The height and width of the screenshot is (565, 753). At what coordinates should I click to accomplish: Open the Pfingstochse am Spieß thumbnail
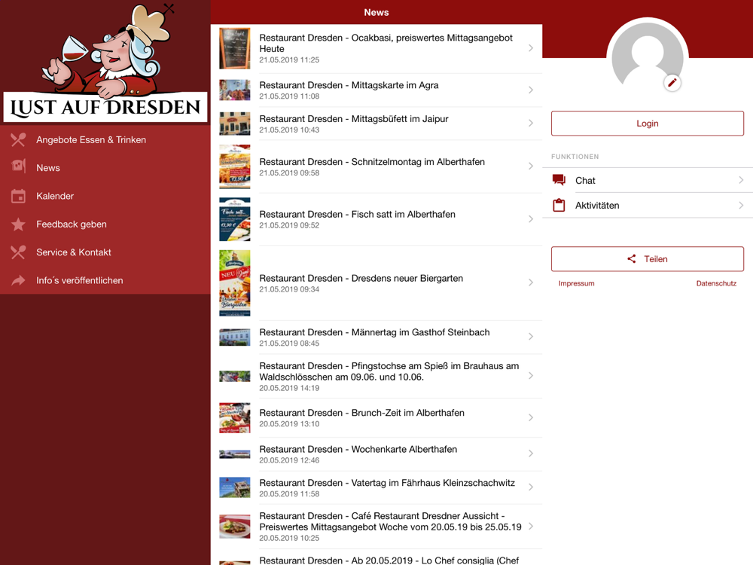[235, 376]
